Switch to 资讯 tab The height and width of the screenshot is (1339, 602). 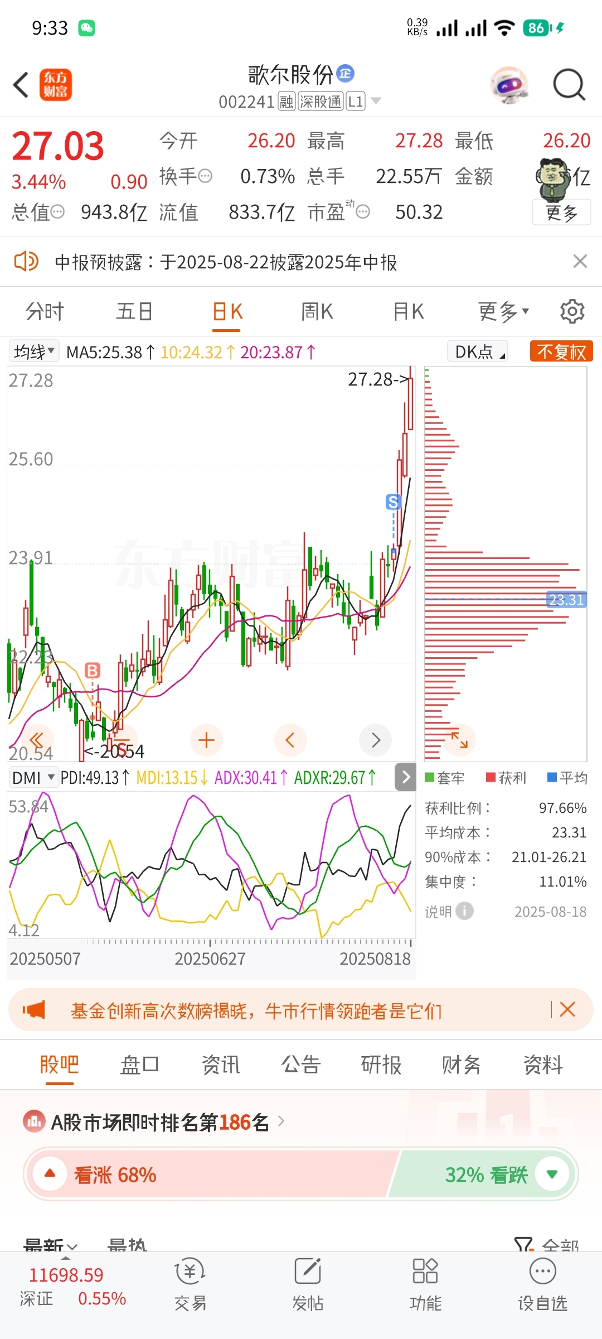click(220, 1065)
